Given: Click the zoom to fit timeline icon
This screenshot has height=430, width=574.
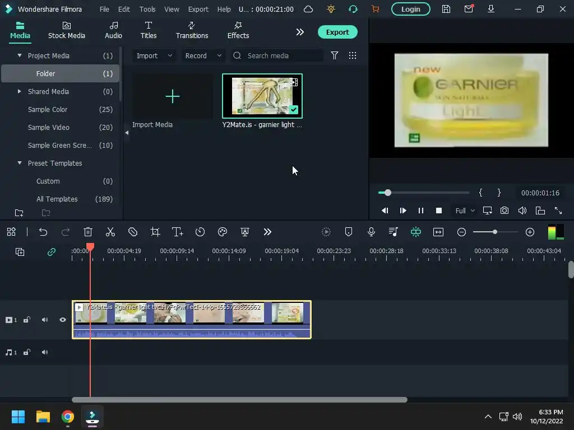Looking at the screenshot, I should click(x=438, y=232).
